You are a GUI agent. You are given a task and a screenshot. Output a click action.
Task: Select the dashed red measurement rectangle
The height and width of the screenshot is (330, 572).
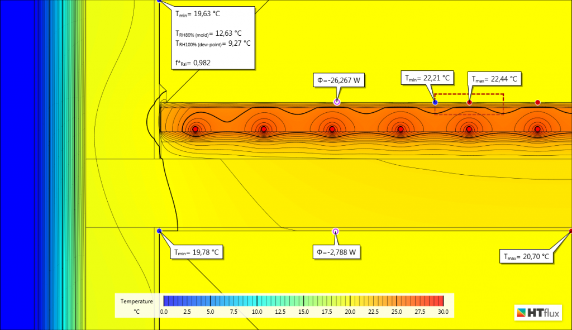469,95
